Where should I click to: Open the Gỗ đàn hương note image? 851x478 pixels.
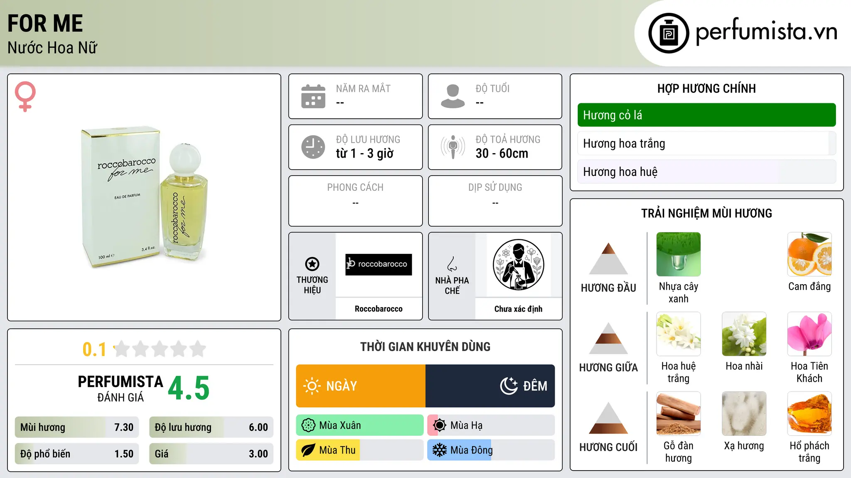[679, 414]
